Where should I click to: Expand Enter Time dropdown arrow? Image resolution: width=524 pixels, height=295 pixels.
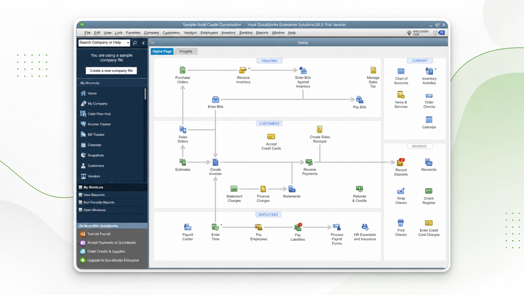coord(221,225)
